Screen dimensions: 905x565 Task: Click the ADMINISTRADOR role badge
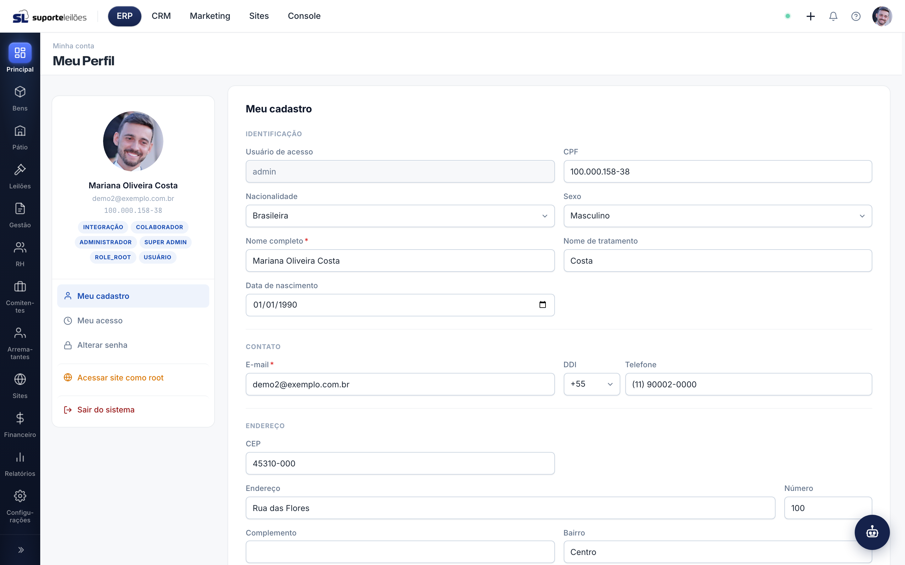106,242
